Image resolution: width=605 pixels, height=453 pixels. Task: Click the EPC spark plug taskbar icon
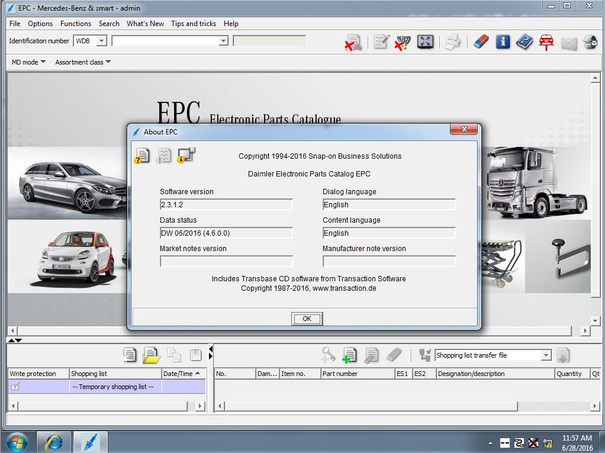pos(91,442)
